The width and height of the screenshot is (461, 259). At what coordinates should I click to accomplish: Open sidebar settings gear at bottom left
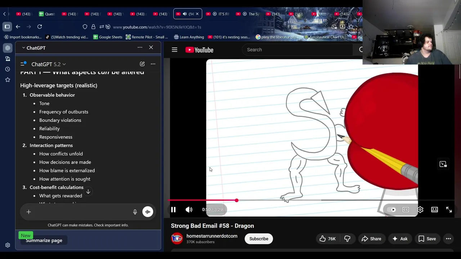8,245
